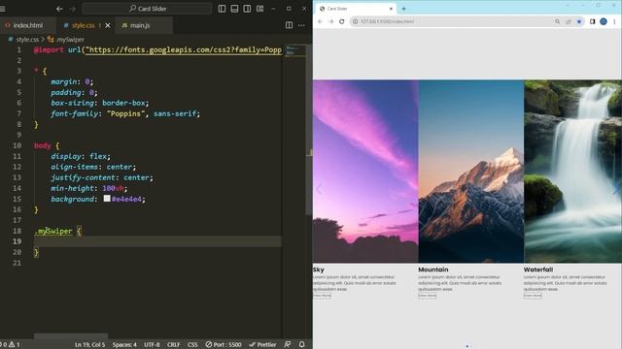
Task: Toggle the browser side panel icon
Action: point(592,21)
